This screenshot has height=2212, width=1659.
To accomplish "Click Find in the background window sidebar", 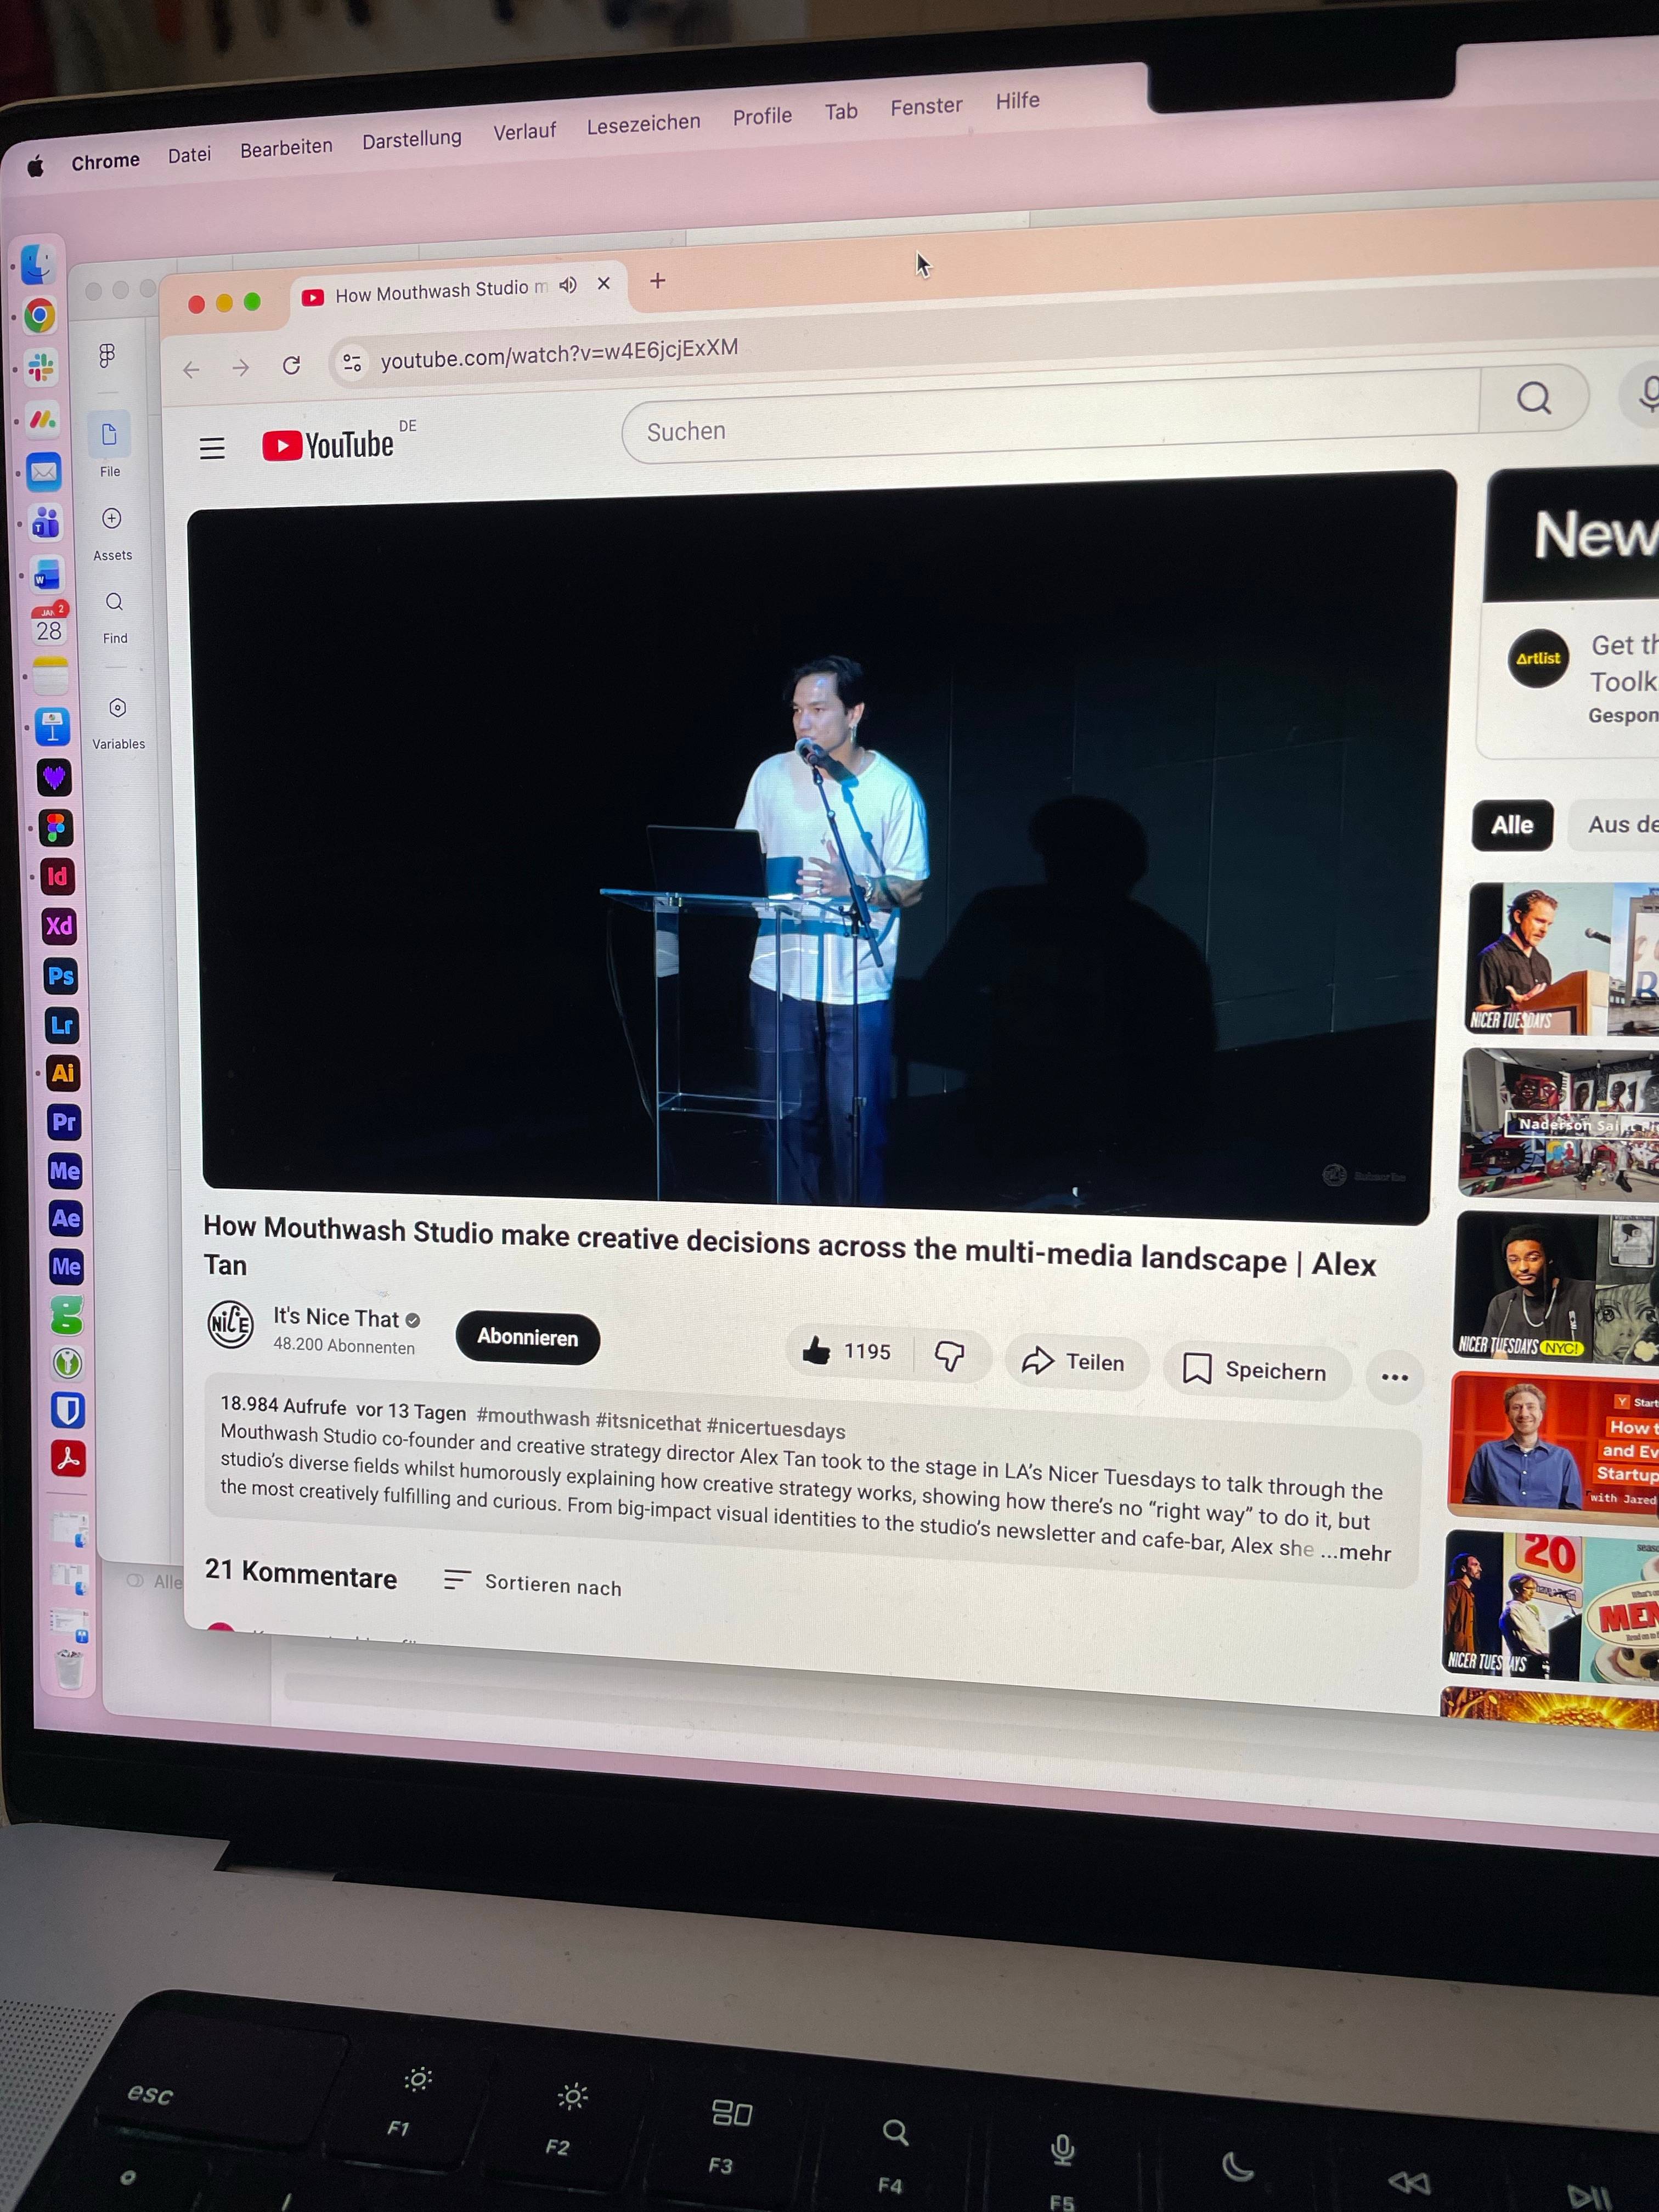I will click(x=114, y=615).
